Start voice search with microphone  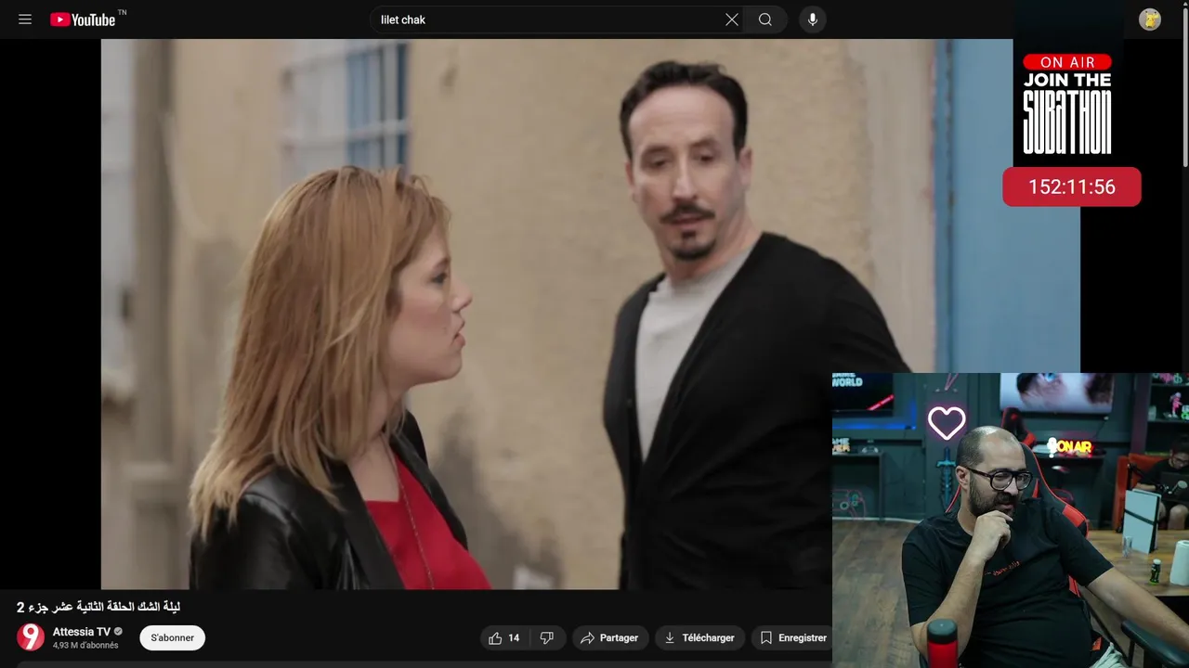pyautogui.click(x=813, y=19)
